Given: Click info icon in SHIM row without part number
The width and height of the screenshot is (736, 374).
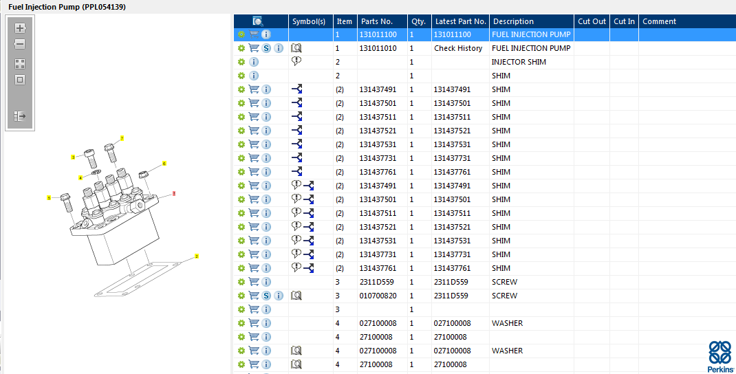Looking at the screenshot, I should click(253, 76).
